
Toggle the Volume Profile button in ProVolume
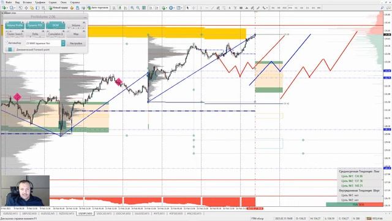click(x=15, y=25)
